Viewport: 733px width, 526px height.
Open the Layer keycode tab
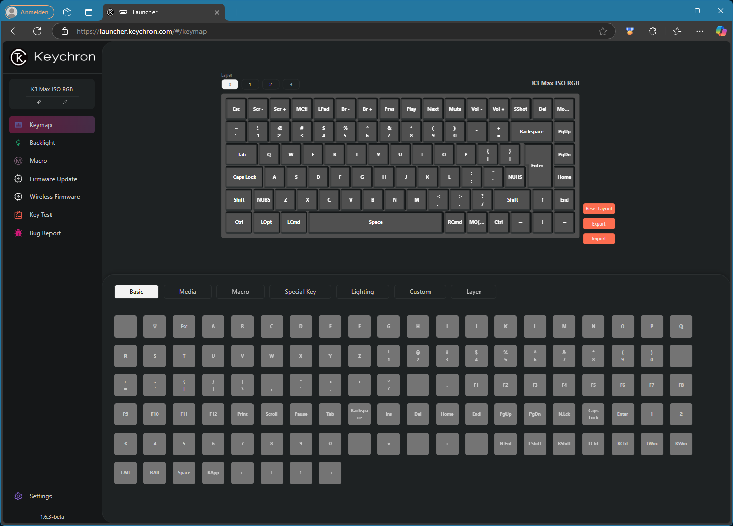click(x=474, y=292)
